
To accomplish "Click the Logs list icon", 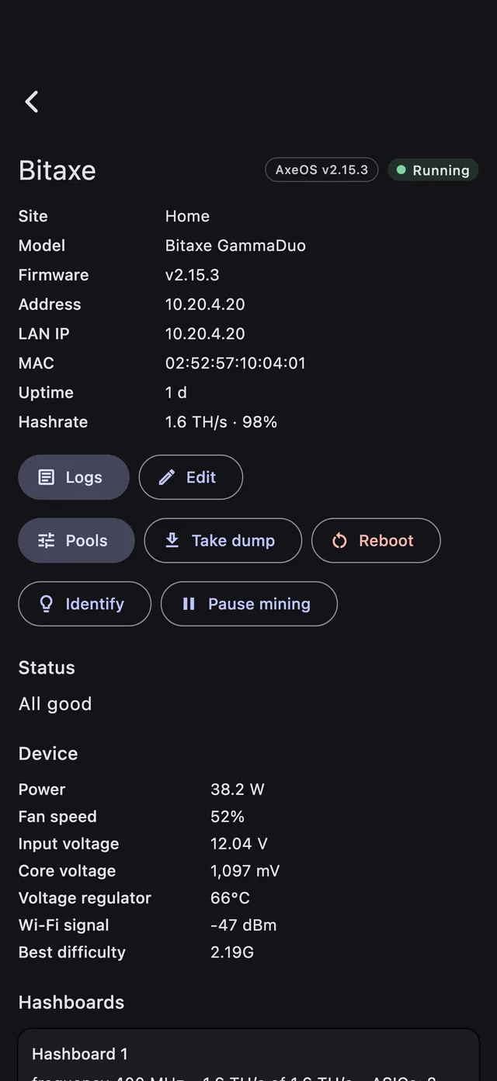I will pos(47,477).
